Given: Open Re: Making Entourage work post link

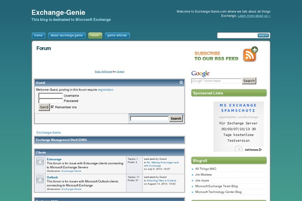Looking at the screenshot, I should tap(162, 164).
